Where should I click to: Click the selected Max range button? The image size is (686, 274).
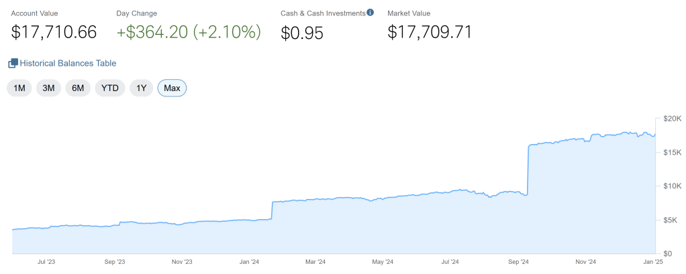[172, 88]
